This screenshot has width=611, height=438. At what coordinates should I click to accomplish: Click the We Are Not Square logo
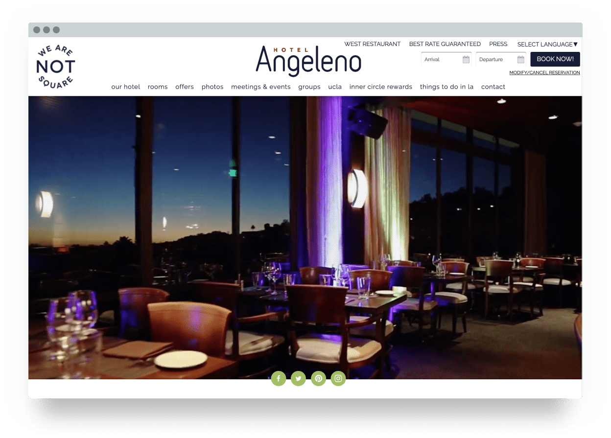(56, 67)
